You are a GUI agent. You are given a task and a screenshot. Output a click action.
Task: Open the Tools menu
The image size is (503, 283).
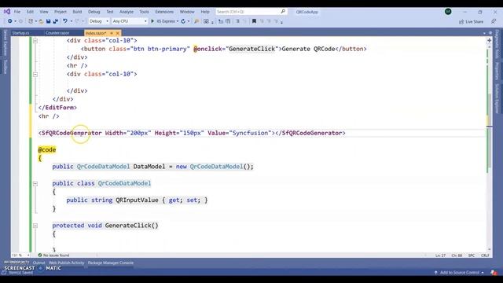tap(144, 12)
